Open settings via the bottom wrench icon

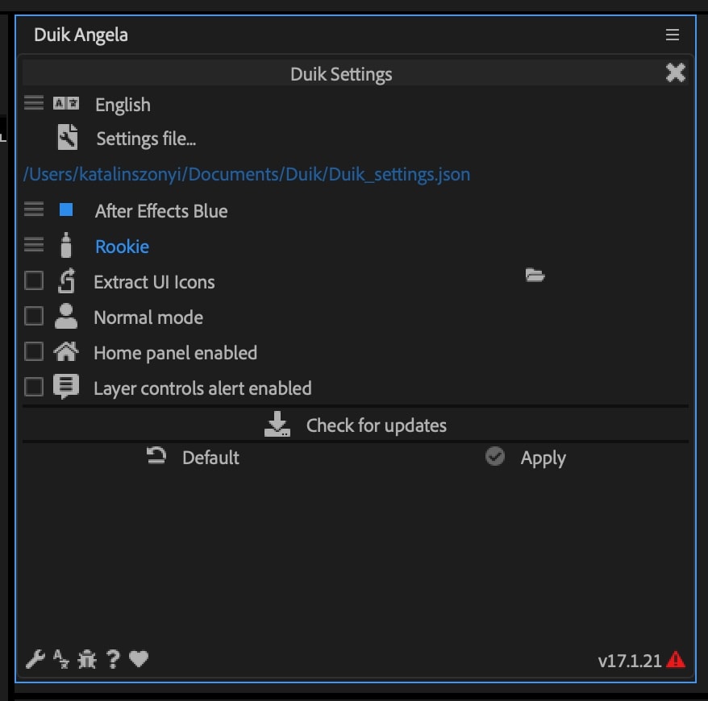35,659
